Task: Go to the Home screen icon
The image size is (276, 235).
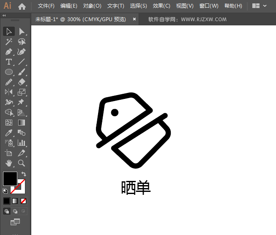Action: (x=22, y=6)
